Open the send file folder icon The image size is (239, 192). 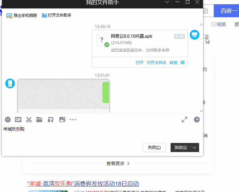click(39, 120)
